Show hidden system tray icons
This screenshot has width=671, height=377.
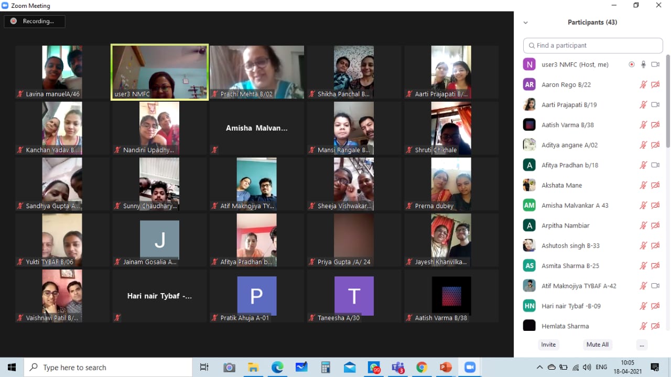tap(539, 368)
